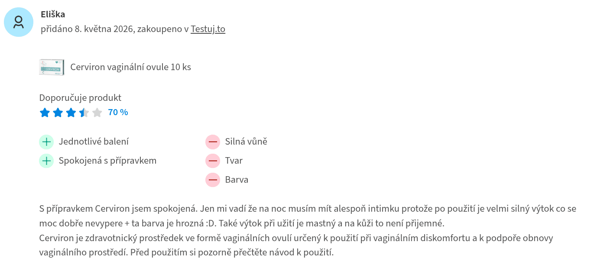Click minus icon beside Tvar
The height and width of the screenshot is (271, 604).
click(213, 161)
